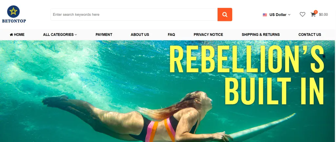Go to the ABOUT US page
The width and height of the screenshot is (336, 142).
click(140, 35)
